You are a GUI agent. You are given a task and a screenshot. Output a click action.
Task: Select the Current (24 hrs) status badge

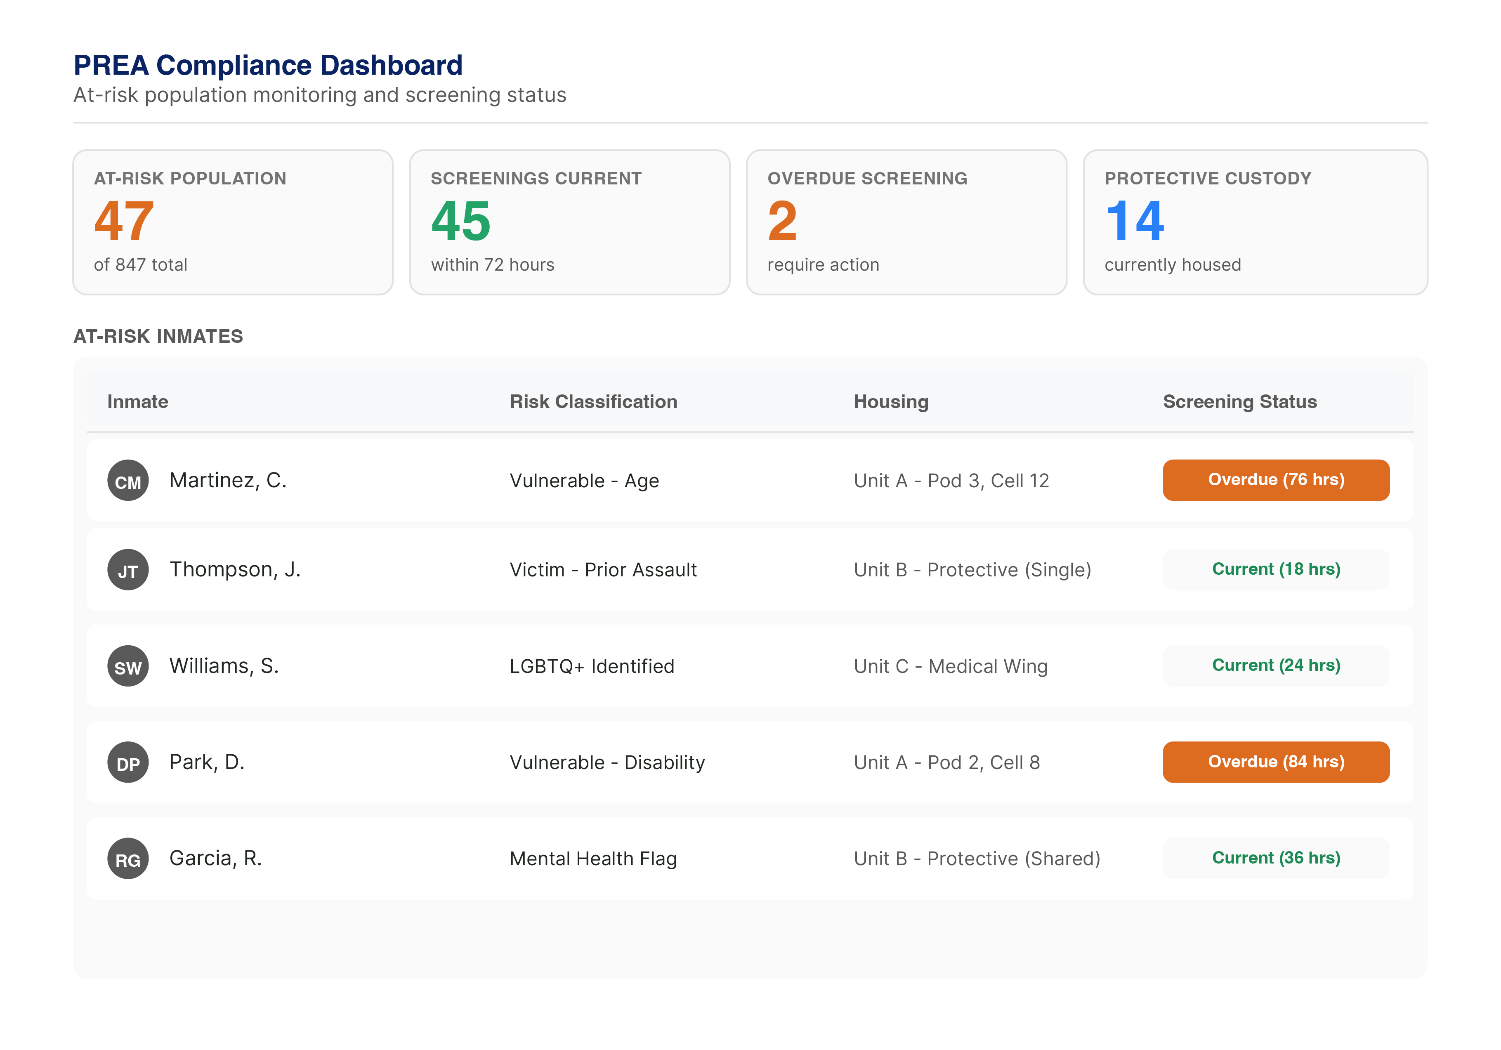coord(1275,665)
